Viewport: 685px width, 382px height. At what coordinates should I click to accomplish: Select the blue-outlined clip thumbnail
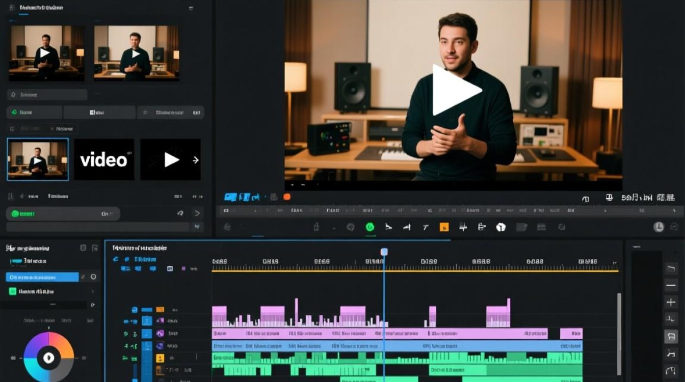coord(38,159)
